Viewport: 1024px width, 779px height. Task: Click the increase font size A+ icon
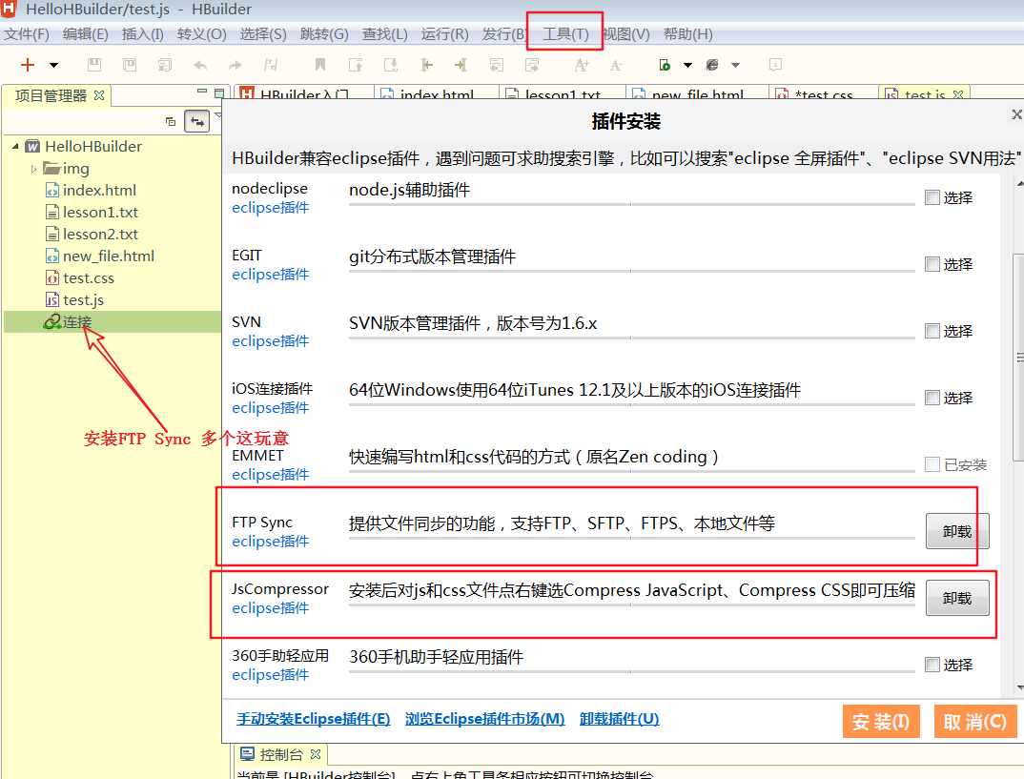point(582,65)
